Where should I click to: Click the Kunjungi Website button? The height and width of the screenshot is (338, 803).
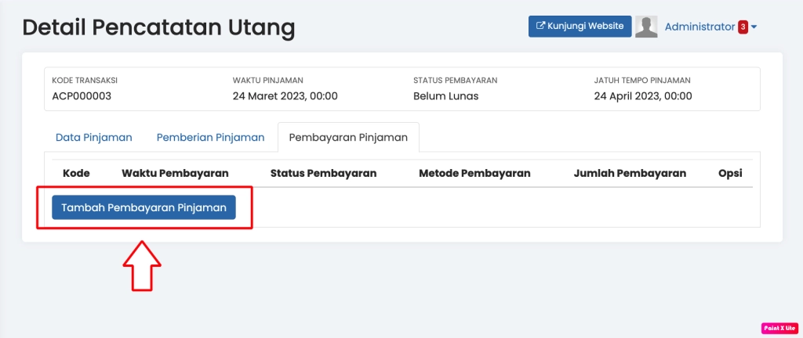pyautogui.click(x=580, y=26)
